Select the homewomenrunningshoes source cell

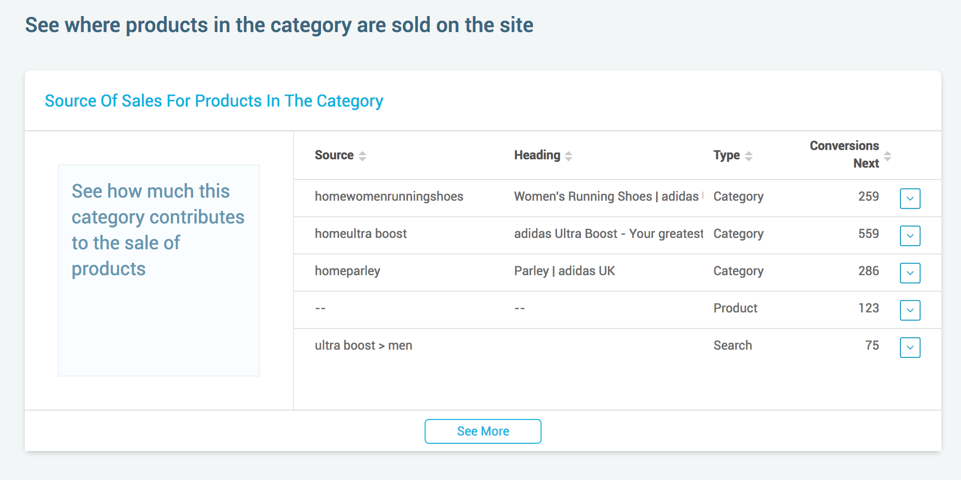tap(389, 197)
